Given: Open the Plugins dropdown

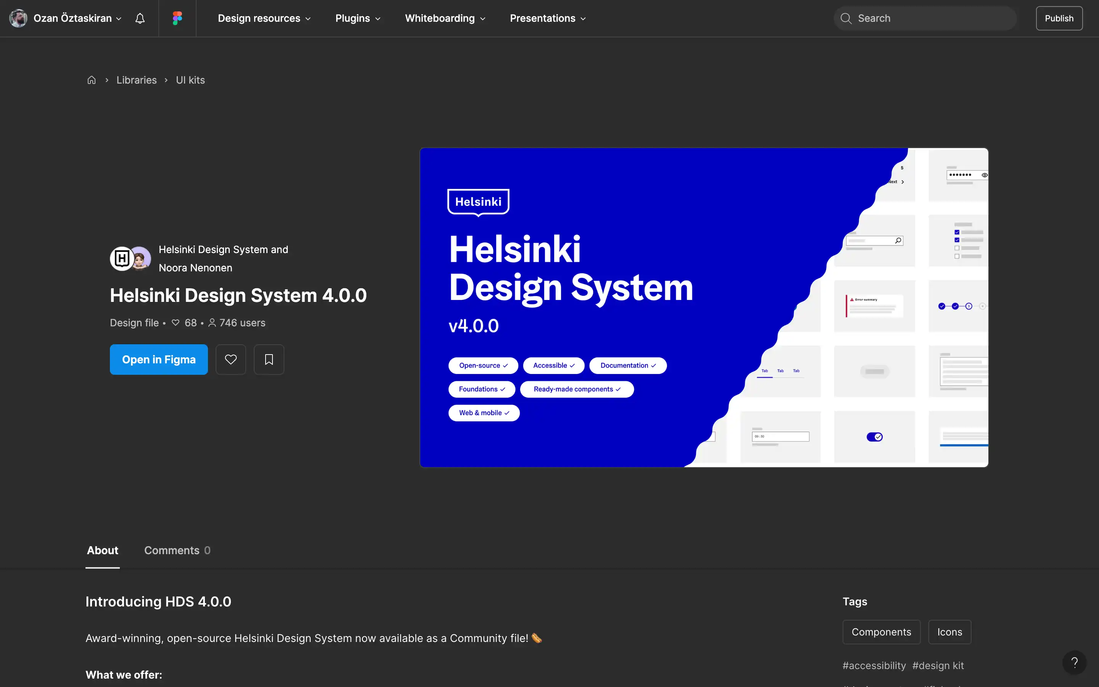Looking at the screenshot, I should (x=358, y=18).
